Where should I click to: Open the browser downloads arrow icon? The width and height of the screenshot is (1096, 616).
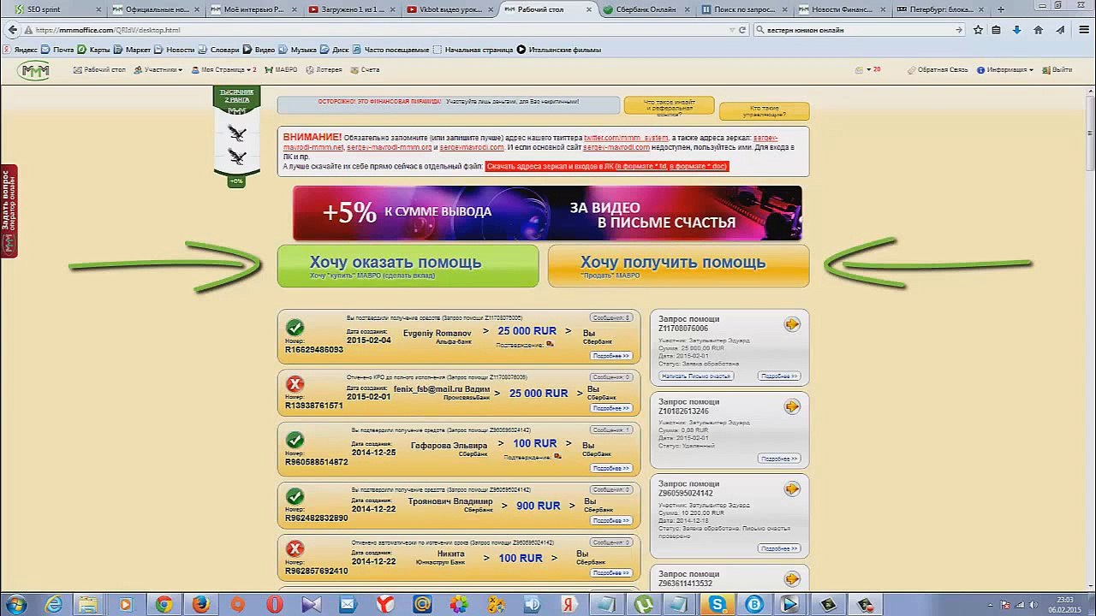click(1016, 29)
